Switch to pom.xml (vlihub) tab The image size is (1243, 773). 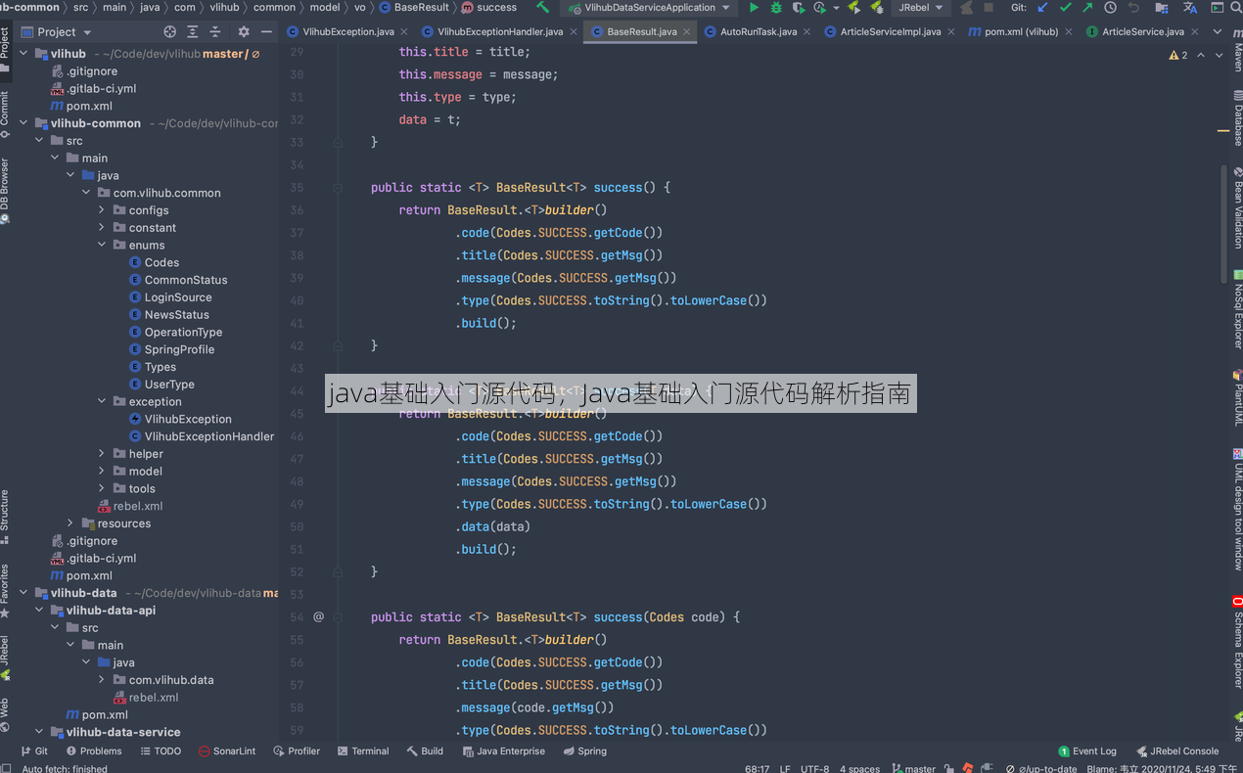[1022, 32]
